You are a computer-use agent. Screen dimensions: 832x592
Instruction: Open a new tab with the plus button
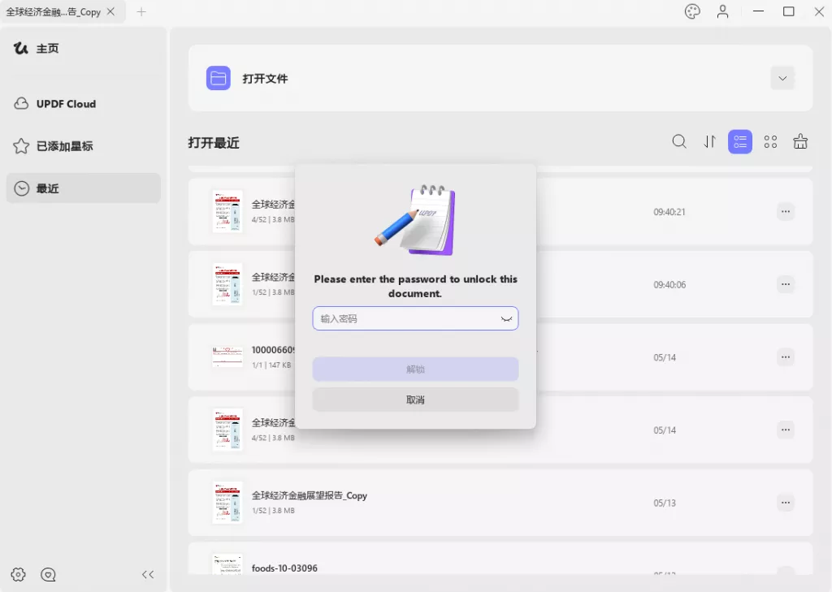tap(141, 11)
